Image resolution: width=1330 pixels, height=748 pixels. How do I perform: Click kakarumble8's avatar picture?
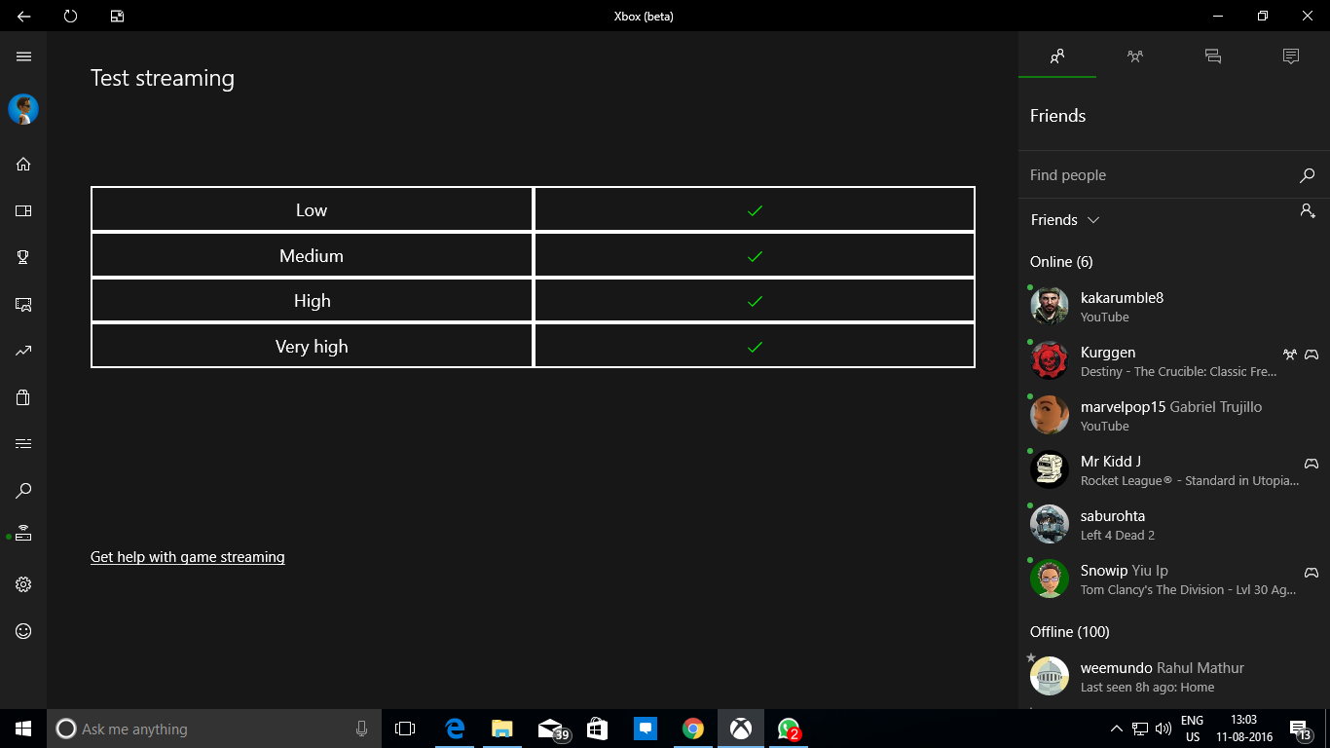pyautogui.click(x=1050, y=306)
